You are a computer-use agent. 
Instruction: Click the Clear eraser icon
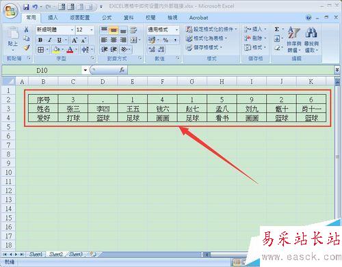[x=277, y=48]
